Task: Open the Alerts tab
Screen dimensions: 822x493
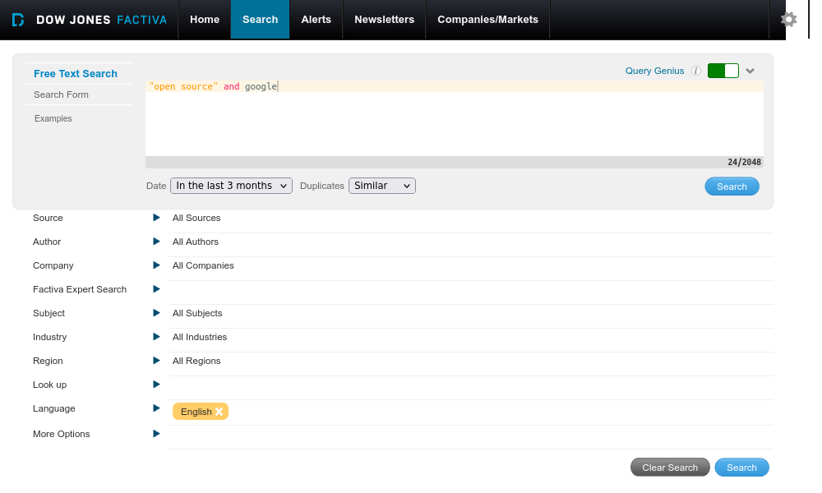Action: (316, 20)
